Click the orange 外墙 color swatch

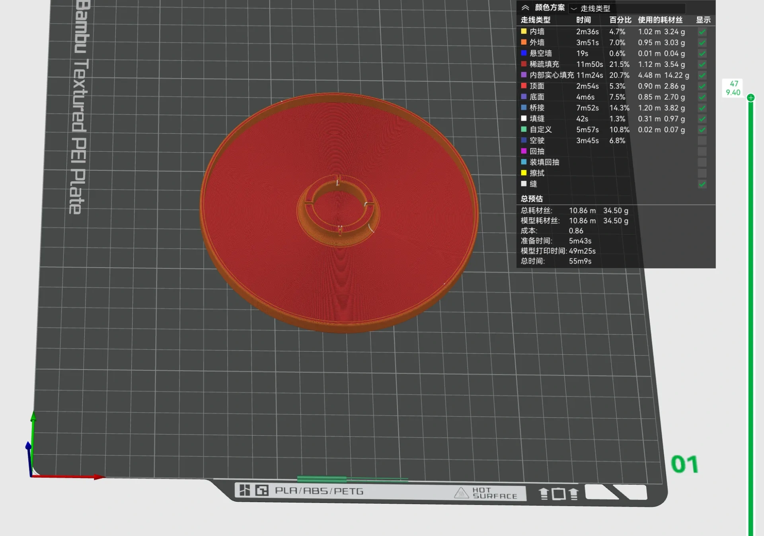[524, 42]
